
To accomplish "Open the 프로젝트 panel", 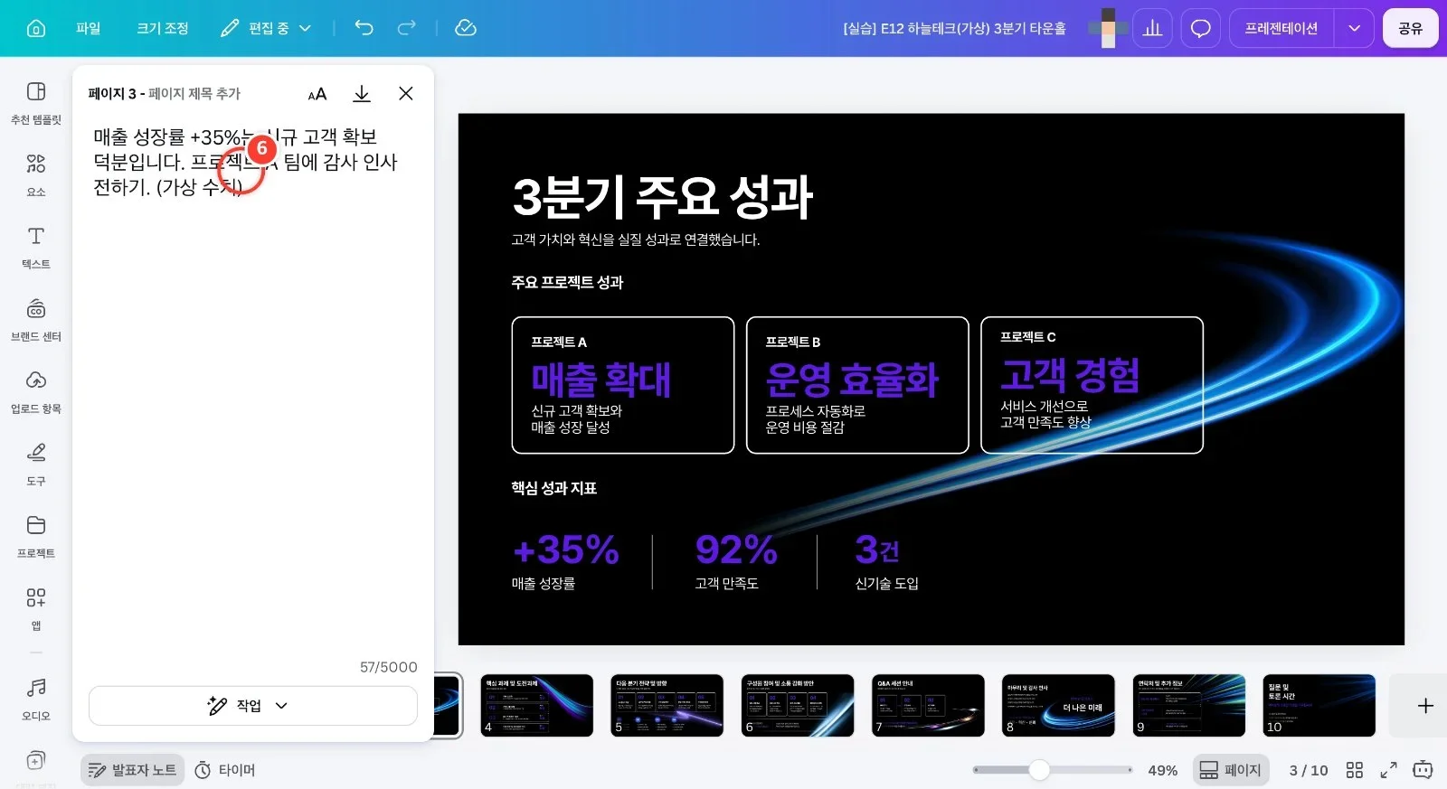I will (x=36, y=537).
